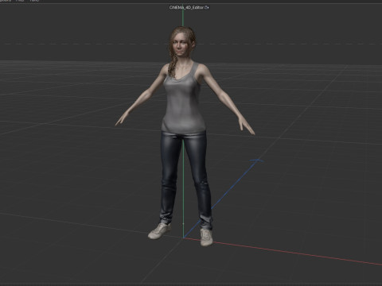Click the small icon after CINEMA_4D_Editor label

[207, 8]
